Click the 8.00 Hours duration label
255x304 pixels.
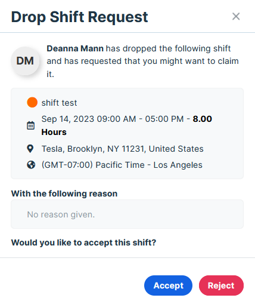coord(127,125)
